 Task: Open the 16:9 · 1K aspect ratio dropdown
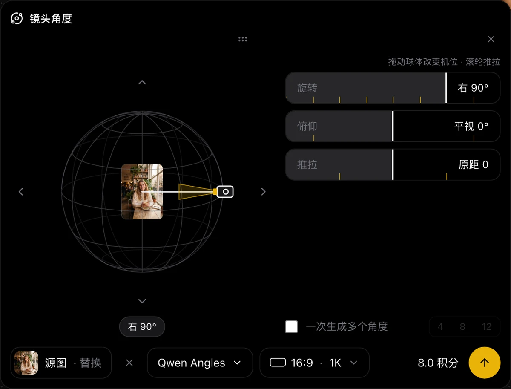[314, 363]
